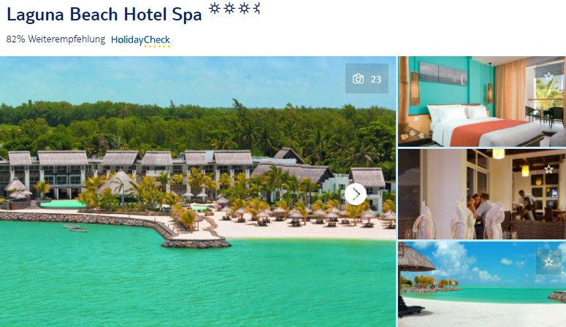
Task: Favorite the restaurant photo with its star
Action: click(x=548, y=169)
